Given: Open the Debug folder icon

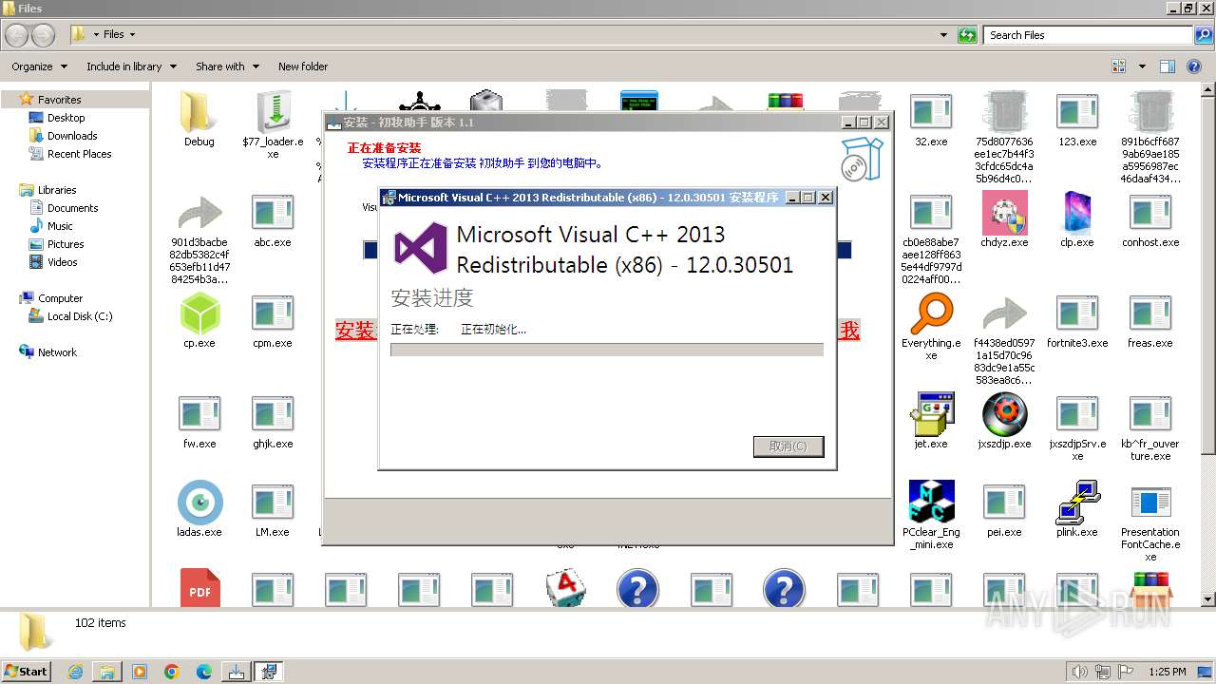Looking at the screenshot, I should pos(199,112).
